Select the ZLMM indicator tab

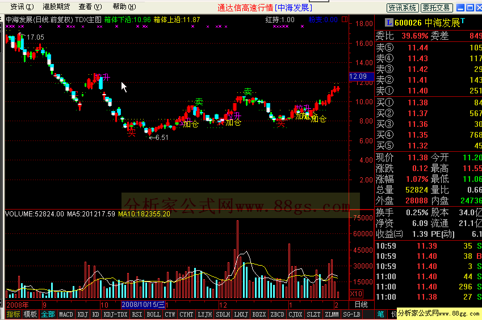click(332, 314)
